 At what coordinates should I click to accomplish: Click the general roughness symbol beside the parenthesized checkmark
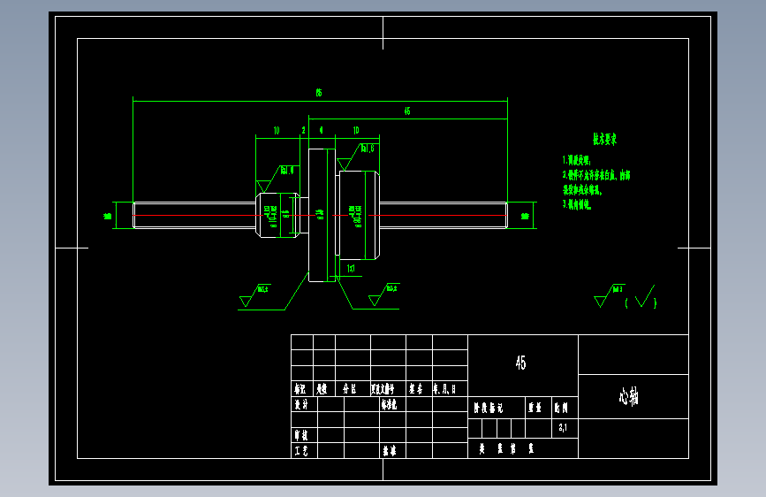click(x=610, y=296)
